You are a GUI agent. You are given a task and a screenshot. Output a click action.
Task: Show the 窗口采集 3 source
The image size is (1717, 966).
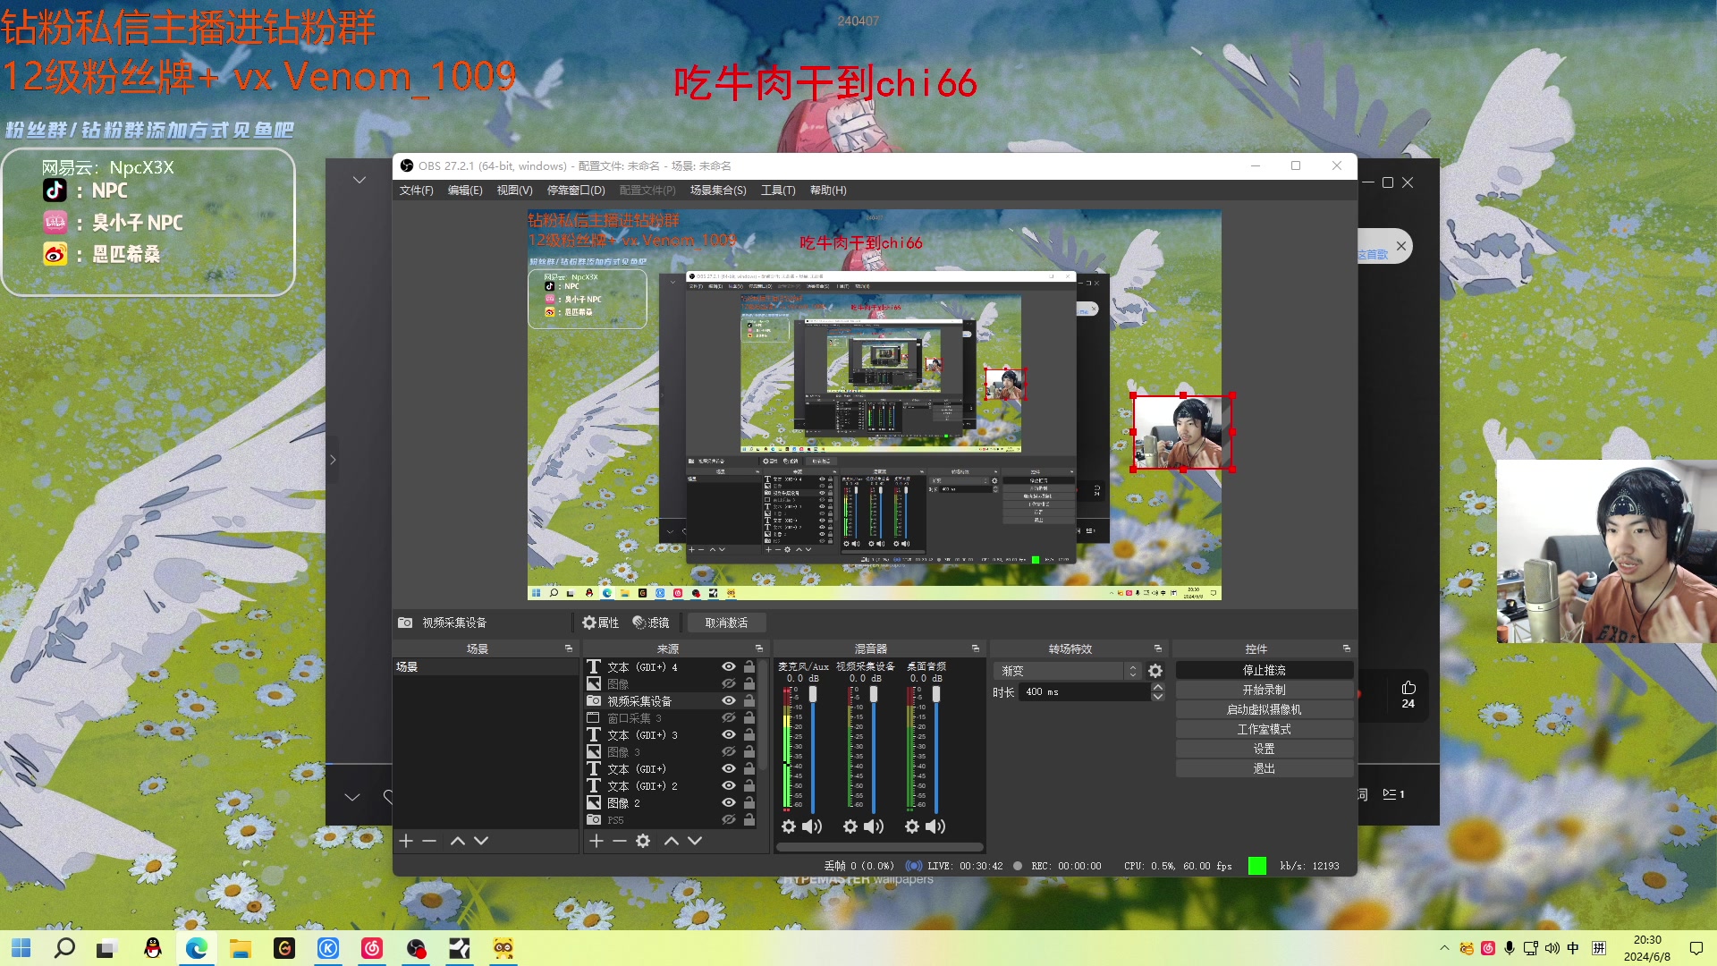729,718
